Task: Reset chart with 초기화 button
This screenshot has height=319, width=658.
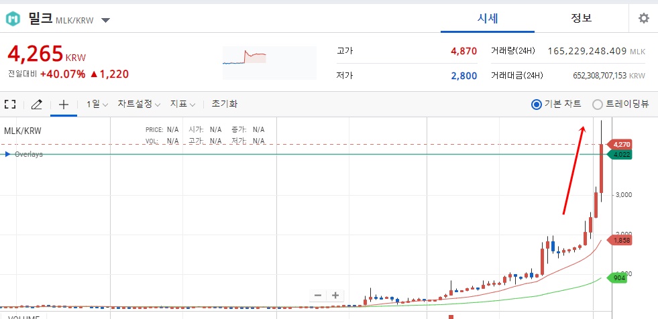Action: point(225,104)
